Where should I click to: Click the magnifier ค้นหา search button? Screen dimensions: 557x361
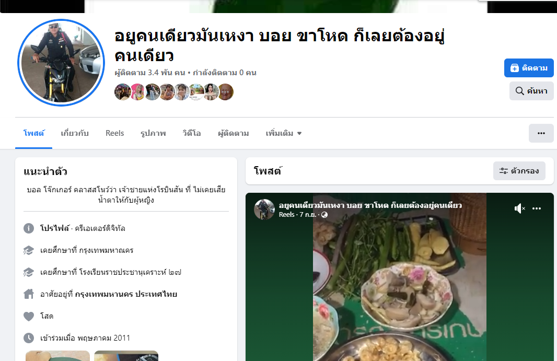531,91
